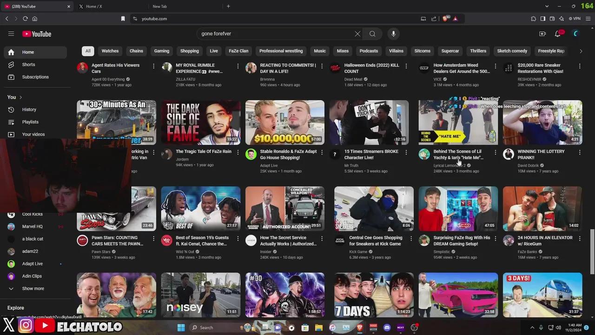Viewport: 595px width, 335px height.
Task: Select the Sketch comedy chip
Action: (x=512, y=51)
